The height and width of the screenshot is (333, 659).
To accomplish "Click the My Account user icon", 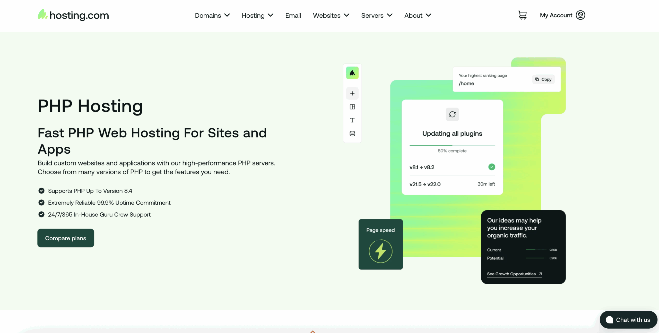I will tap(580, 15).
